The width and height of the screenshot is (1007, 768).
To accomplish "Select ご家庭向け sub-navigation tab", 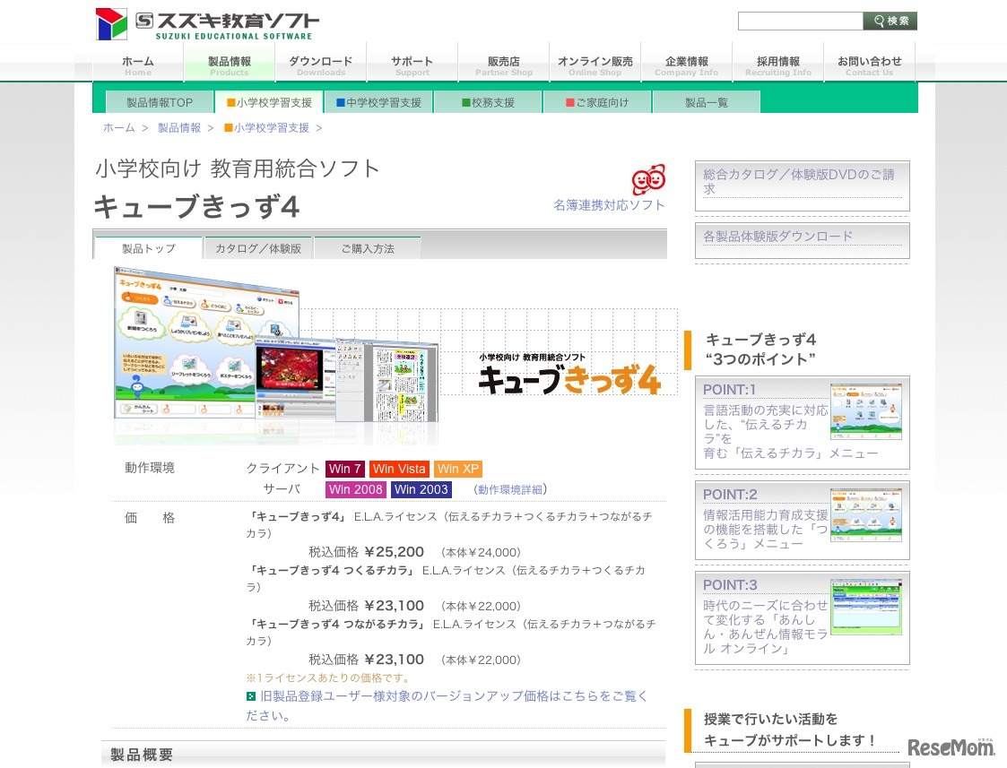I will tap(597, 102).
